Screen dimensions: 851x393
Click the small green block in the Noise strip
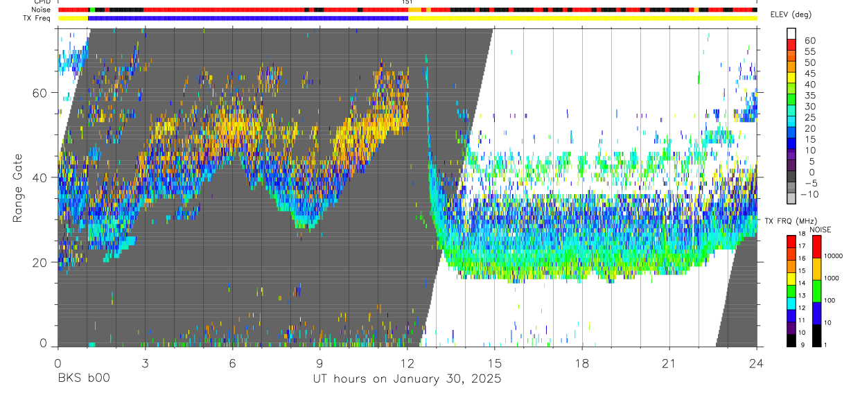click(92, 10)
